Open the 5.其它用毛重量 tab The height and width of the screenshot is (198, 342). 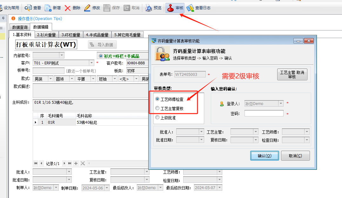(127, 35)
